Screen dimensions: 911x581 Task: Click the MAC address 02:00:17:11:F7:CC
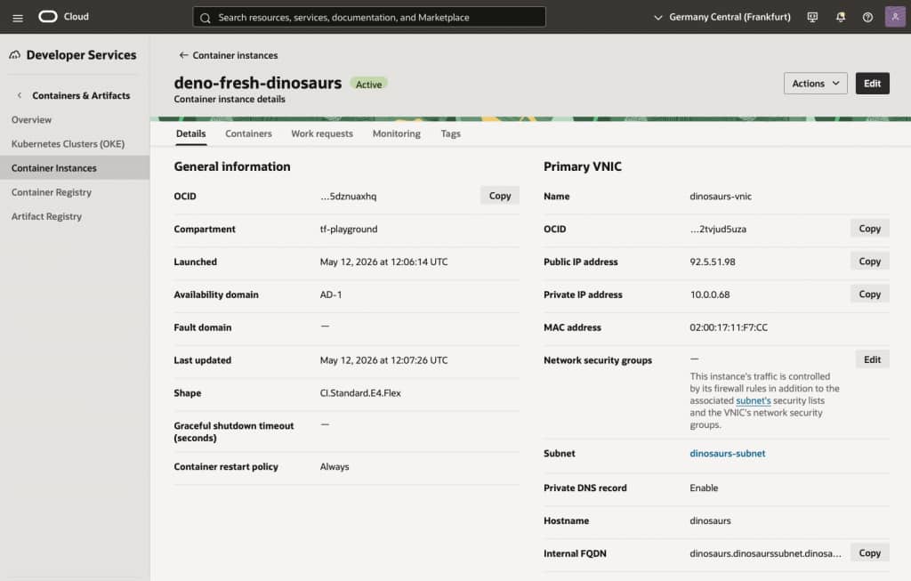(x=729, y=327)
